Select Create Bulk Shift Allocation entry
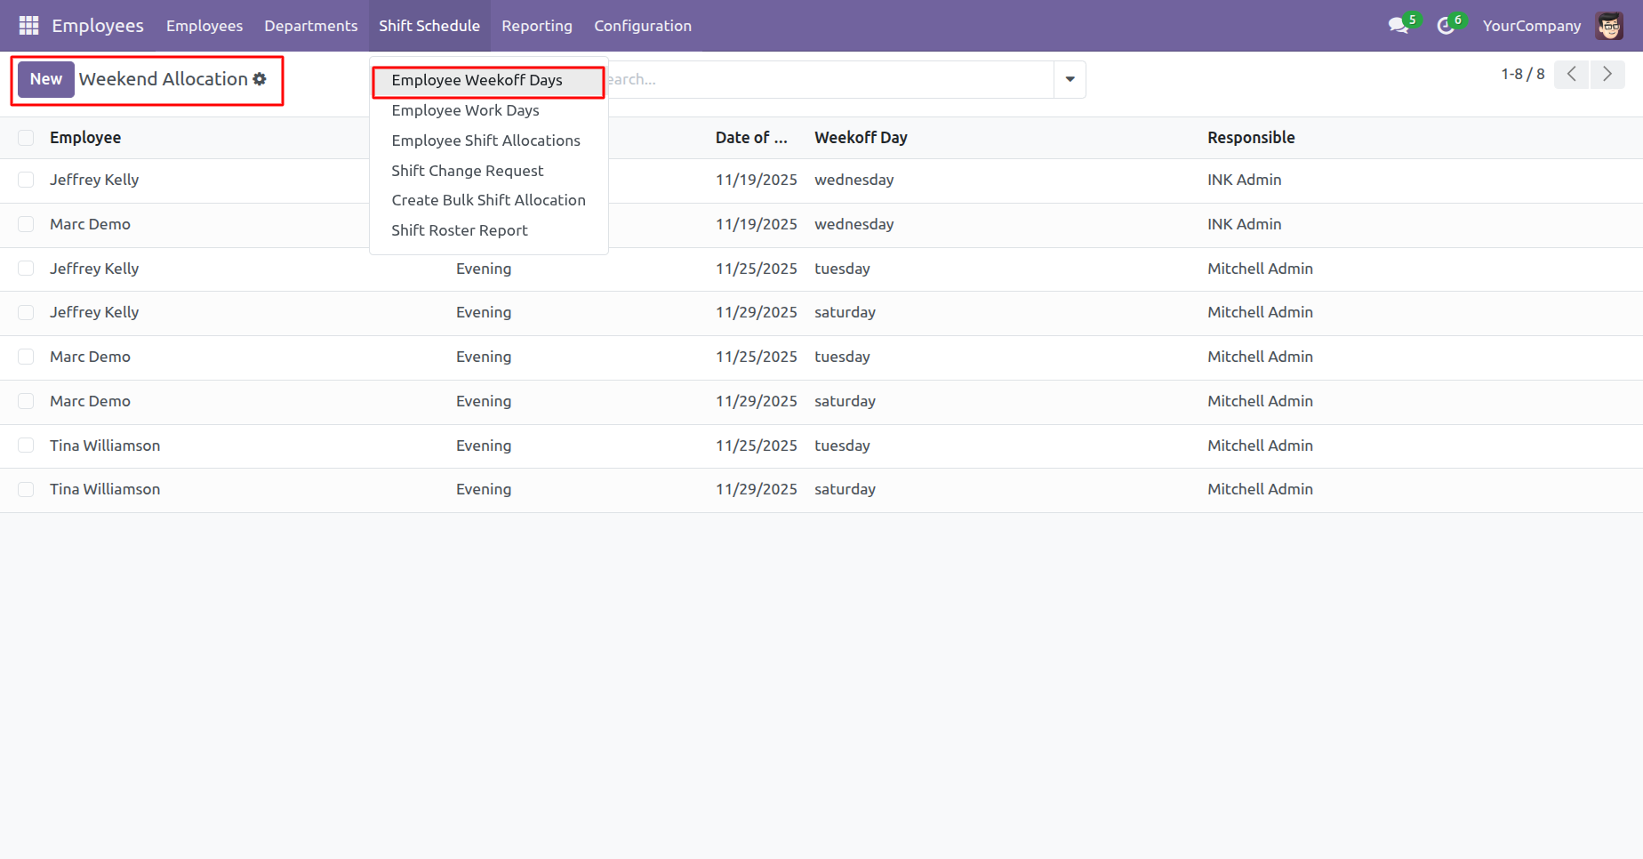The height and width of the screenshot is (859, 1643). pos(488,200)
